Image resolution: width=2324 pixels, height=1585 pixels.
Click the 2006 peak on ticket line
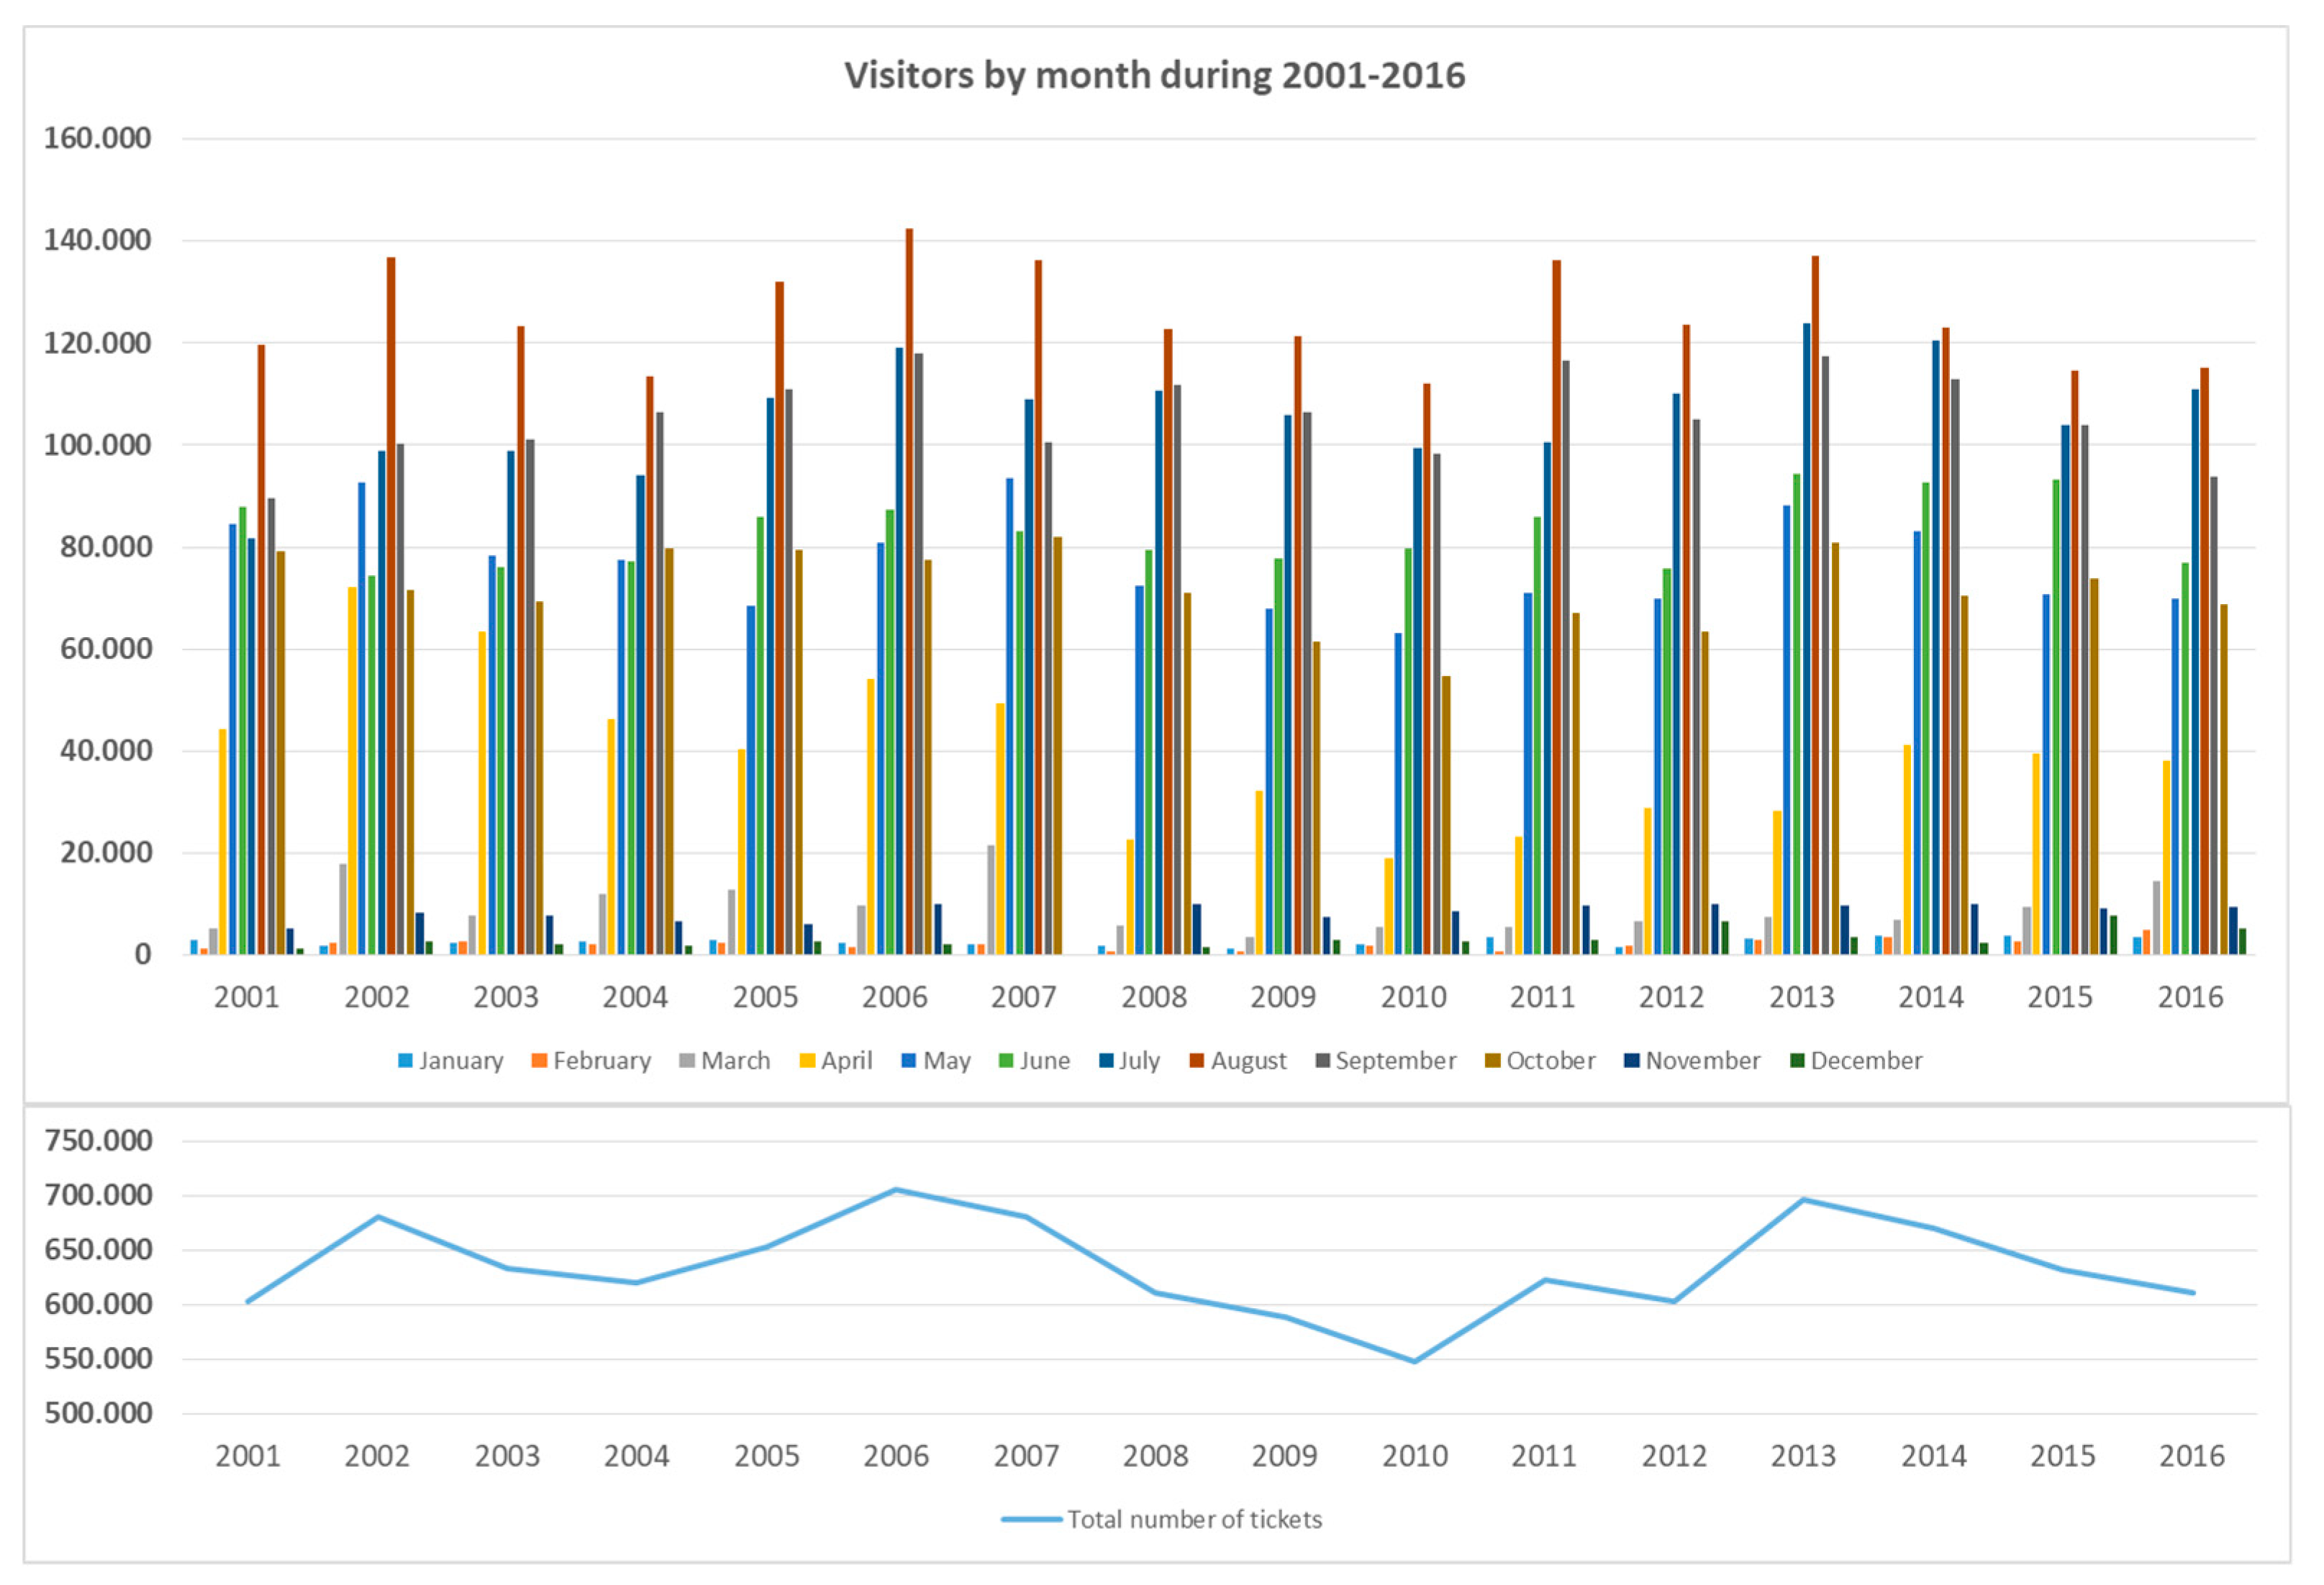pyautogui.click(x=896, y=1189)
